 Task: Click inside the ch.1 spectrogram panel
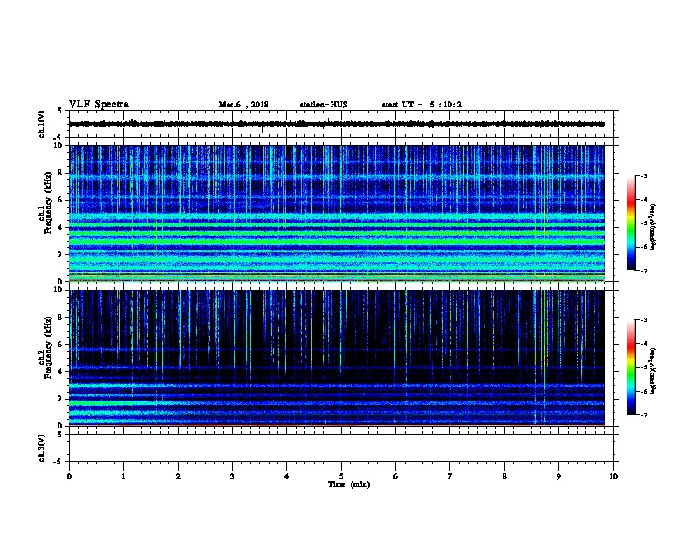click(x=337, y=213)
